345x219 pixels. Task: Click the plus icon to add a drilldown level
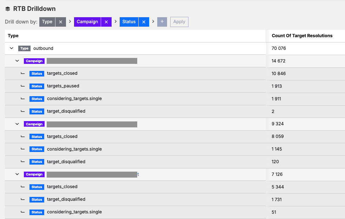(x=162, y=21)
